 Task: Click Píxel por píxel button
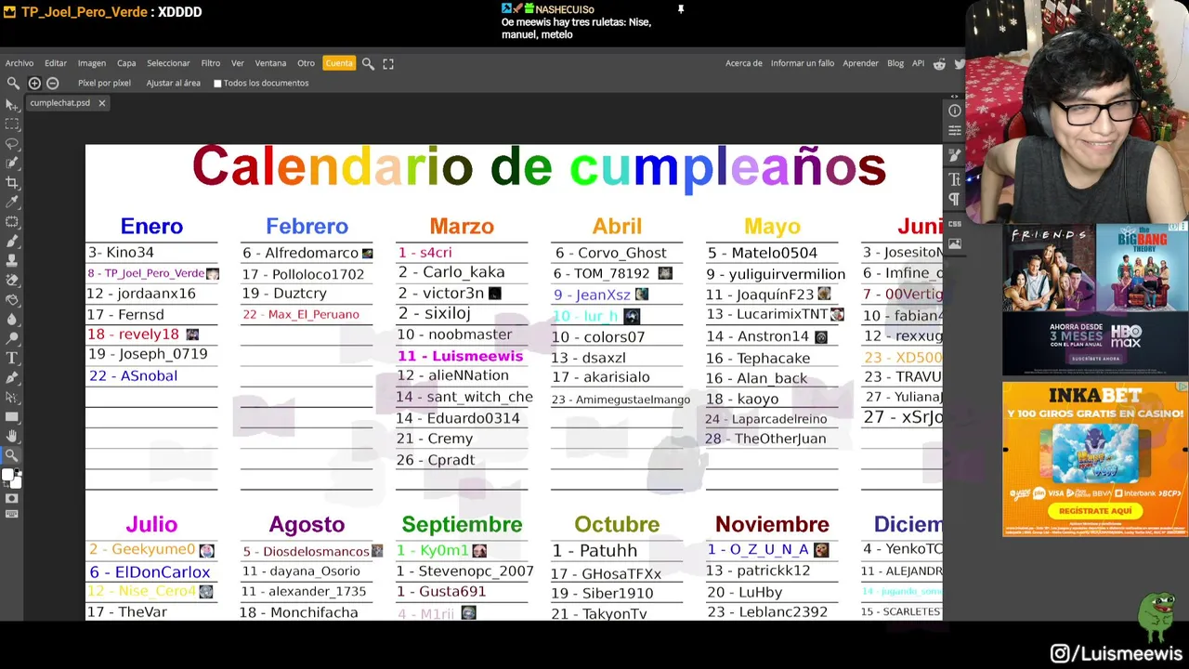pos(104,83)
